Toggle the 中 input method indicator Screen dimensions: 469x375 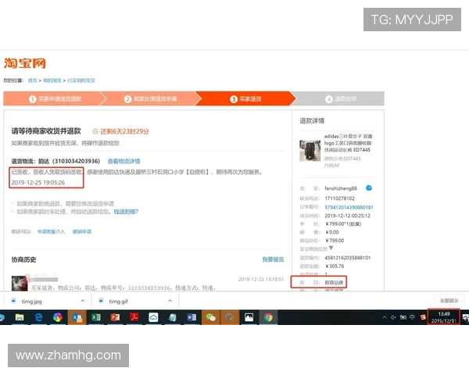(x=412, y=317)
